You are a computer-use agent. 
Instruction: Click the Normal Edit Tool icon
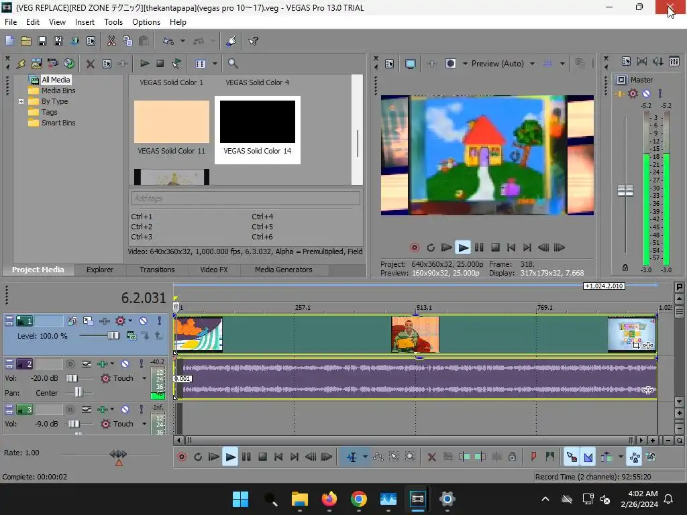(x=352, y=457)
